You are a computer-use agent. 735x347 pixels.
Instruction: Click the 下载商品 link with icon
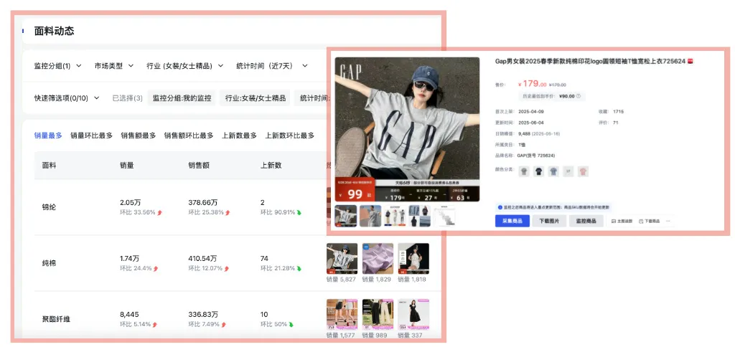click(x=649, y=221)
